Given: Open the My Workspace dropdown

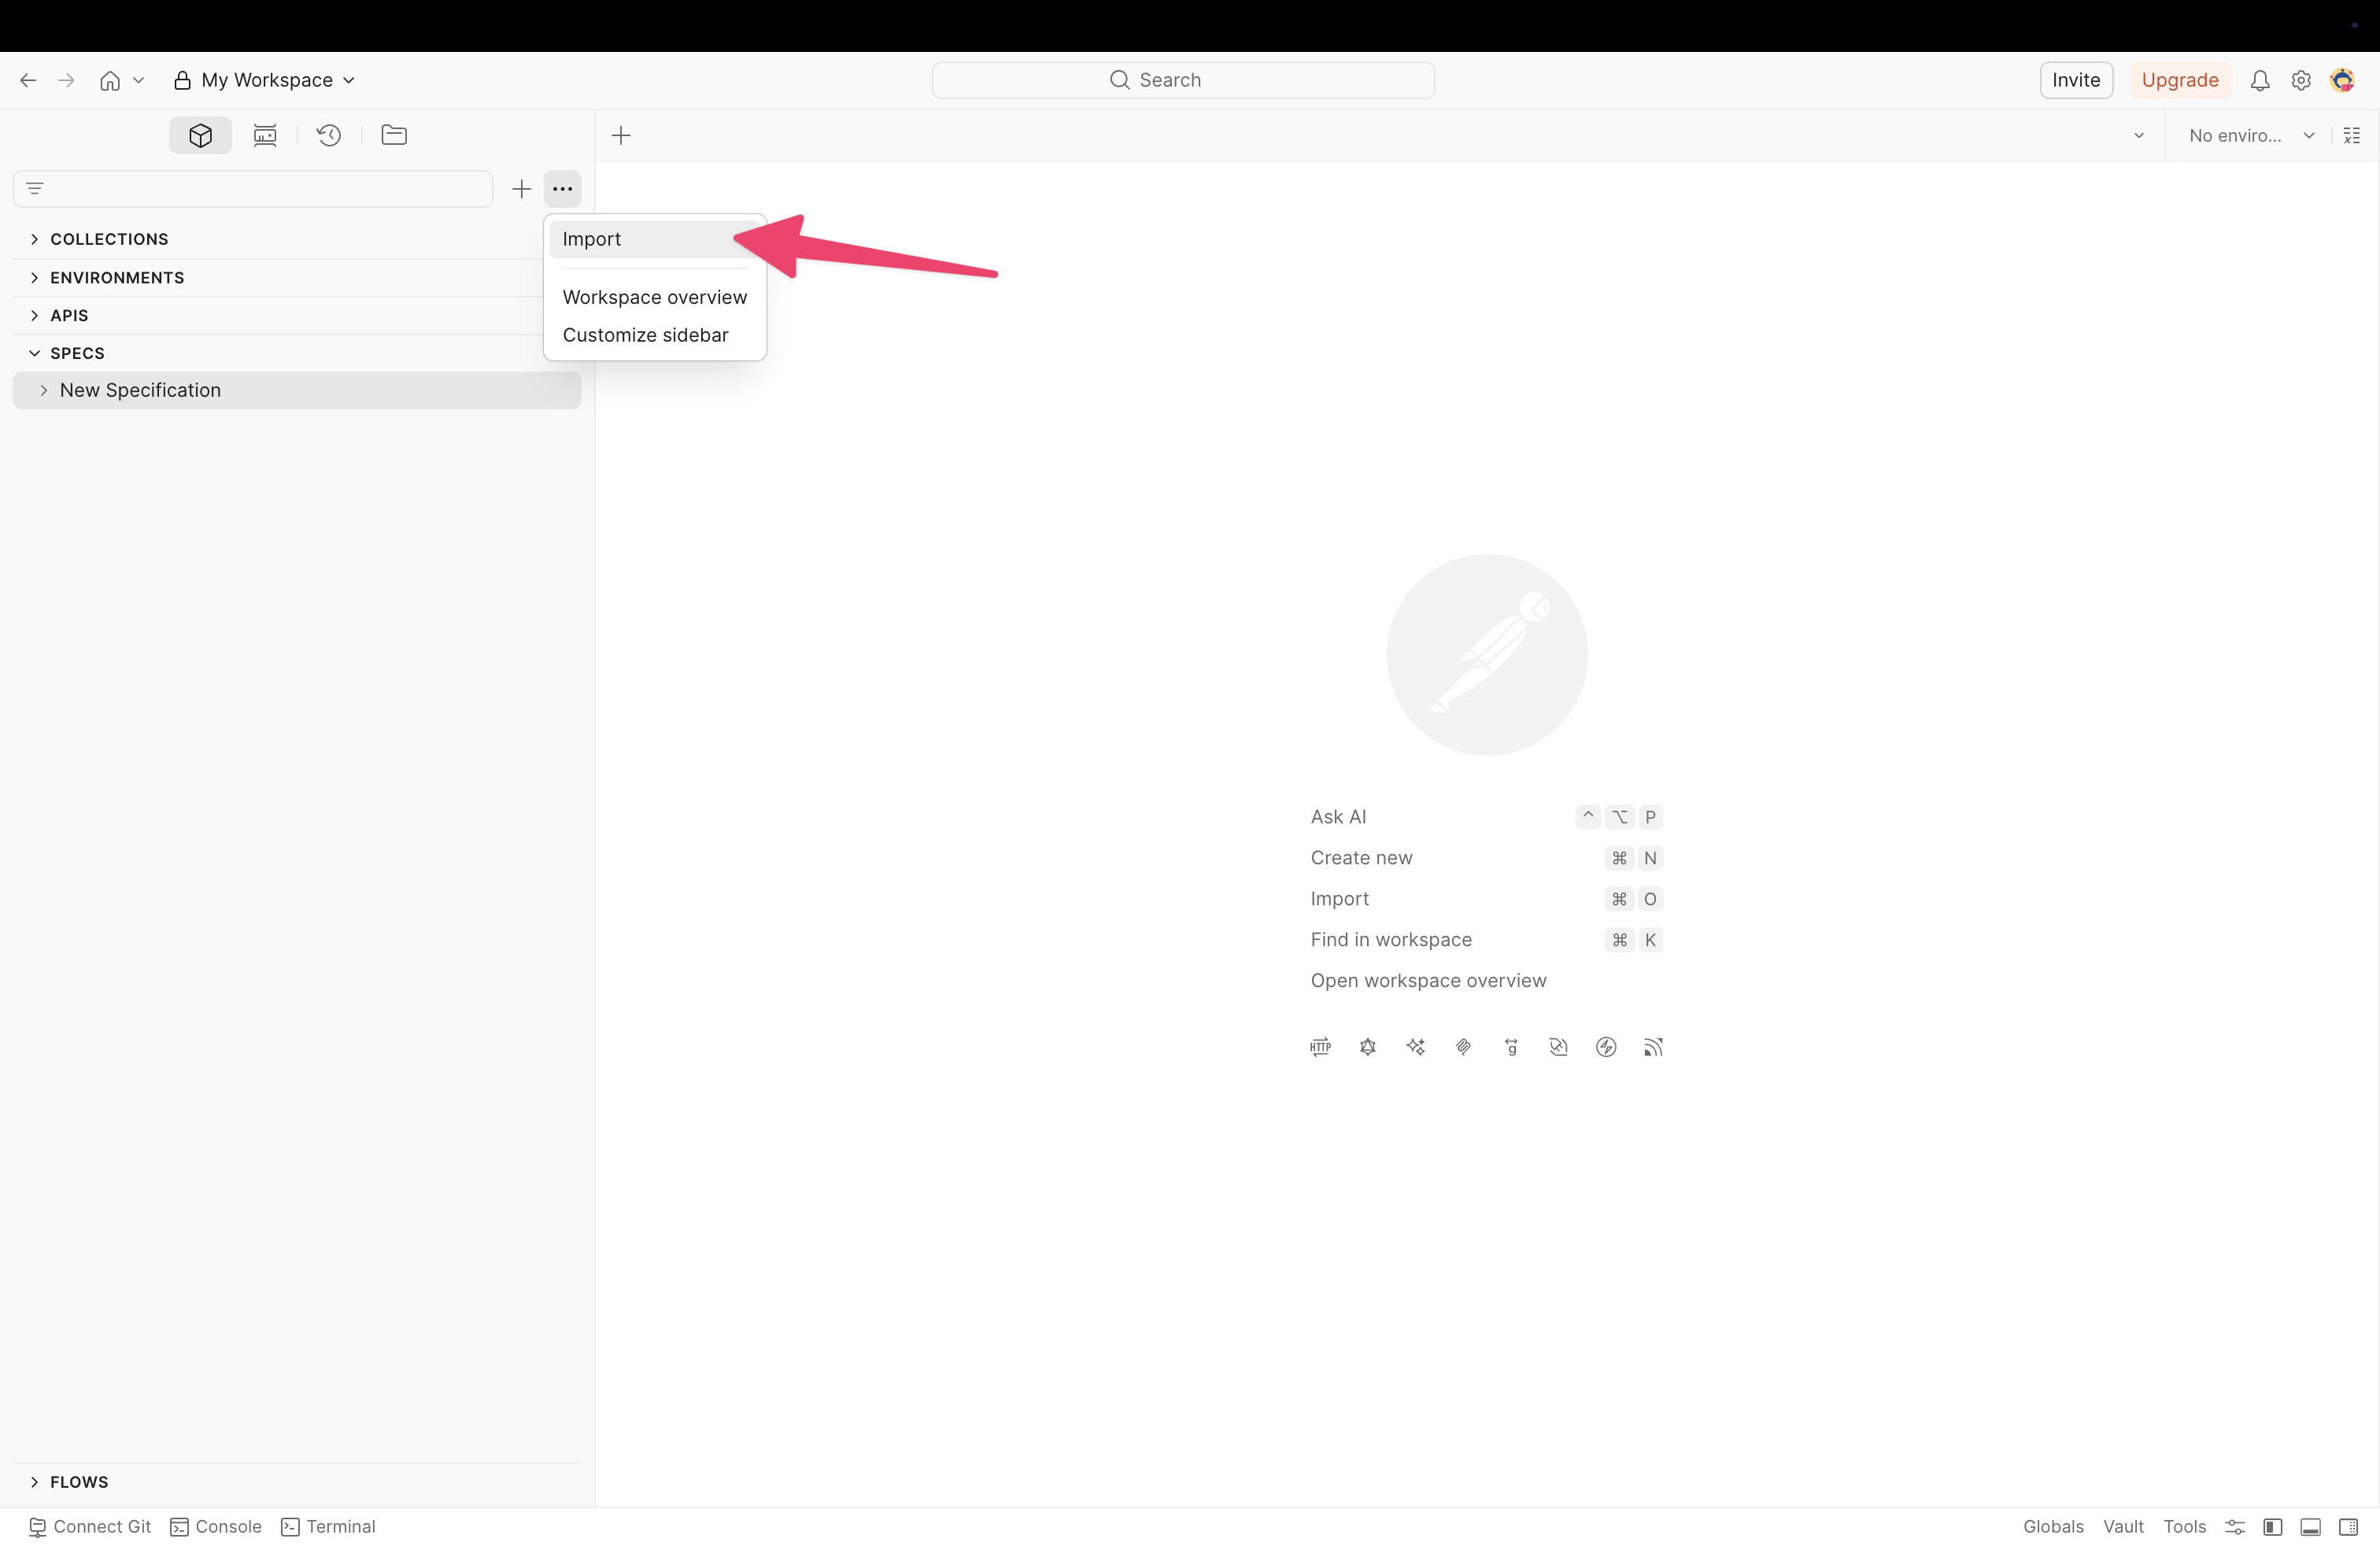Looking at the screenshot, I should point(265,80).
